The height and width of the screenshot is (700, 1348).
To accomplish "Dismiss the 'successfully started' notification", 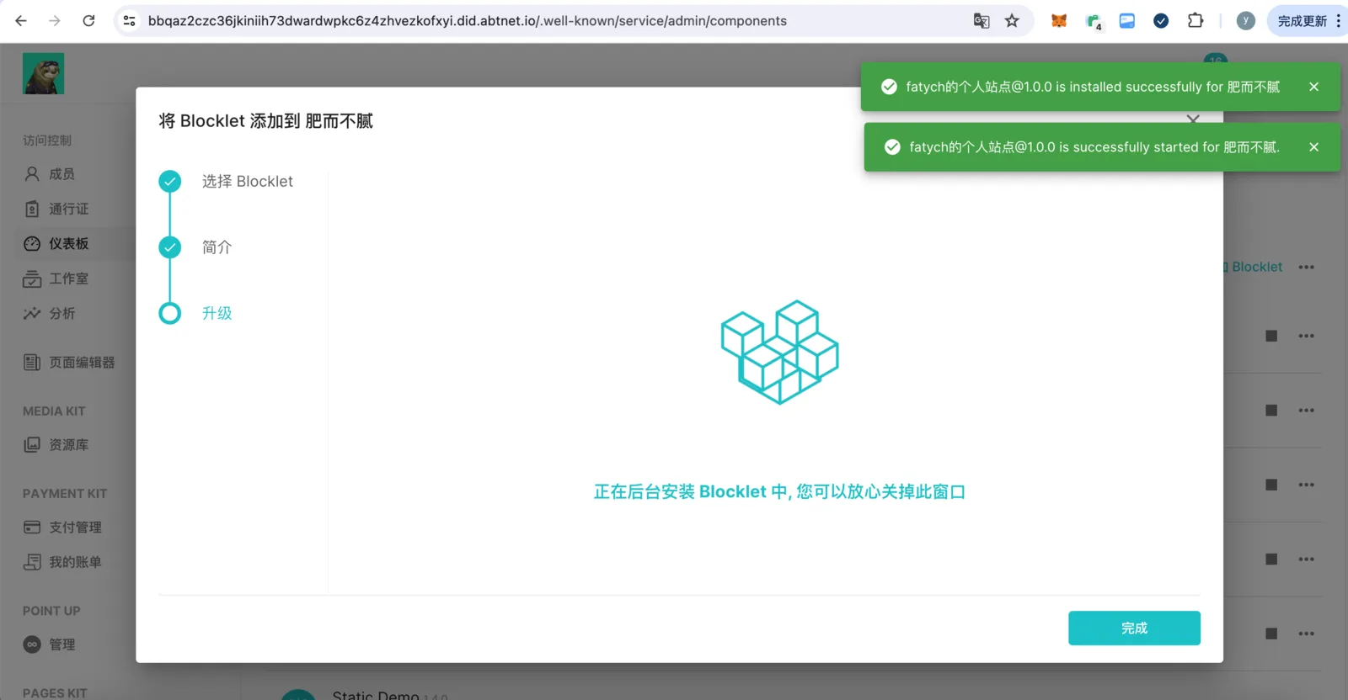I will 1313,147.
